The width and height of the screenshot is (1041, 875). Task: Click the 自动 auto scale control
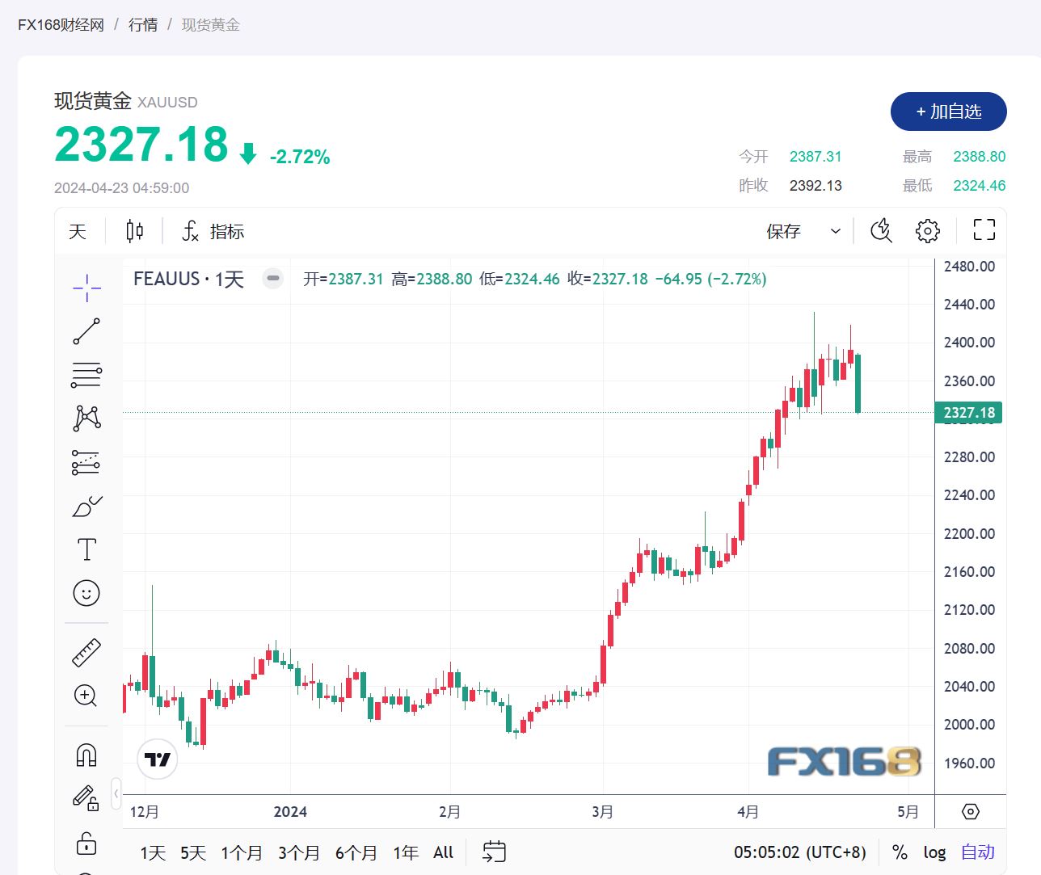click(976, 852)
